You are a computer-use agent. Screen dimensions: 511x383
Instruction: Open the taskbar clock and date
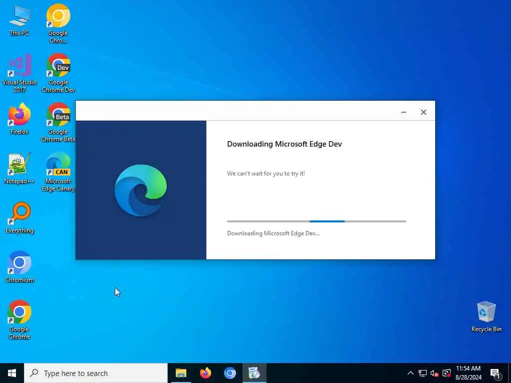click(468, 373)
